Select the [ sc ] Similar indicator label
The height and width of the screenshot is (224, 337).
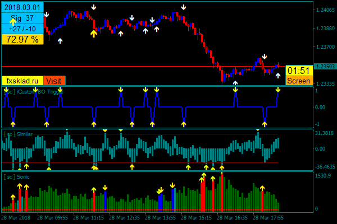pos(18,134)
